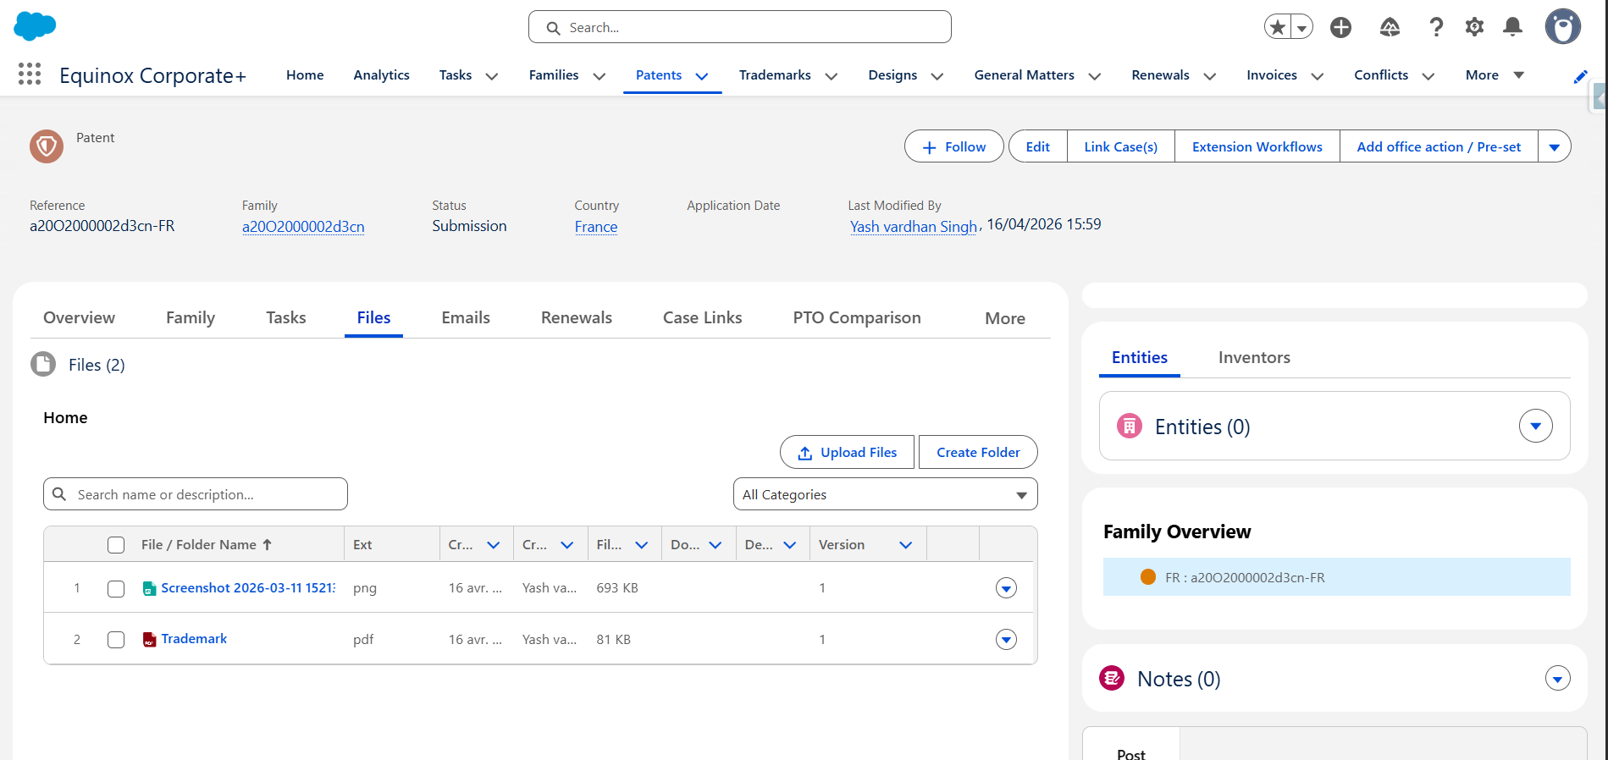Viewport: 1608px width, 760px height.
Task: Click the Setup gear icon
Action: (x=1474, y=27)
